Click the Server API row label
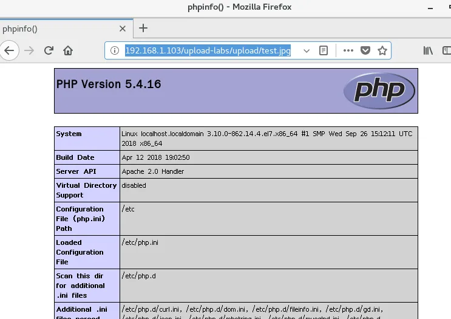Viewport: 451px width, 319px height. (76, 171)
